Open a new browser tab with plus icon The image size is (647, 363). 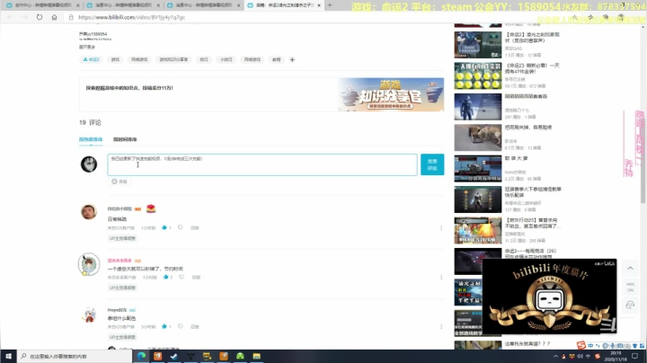(329, 5)
